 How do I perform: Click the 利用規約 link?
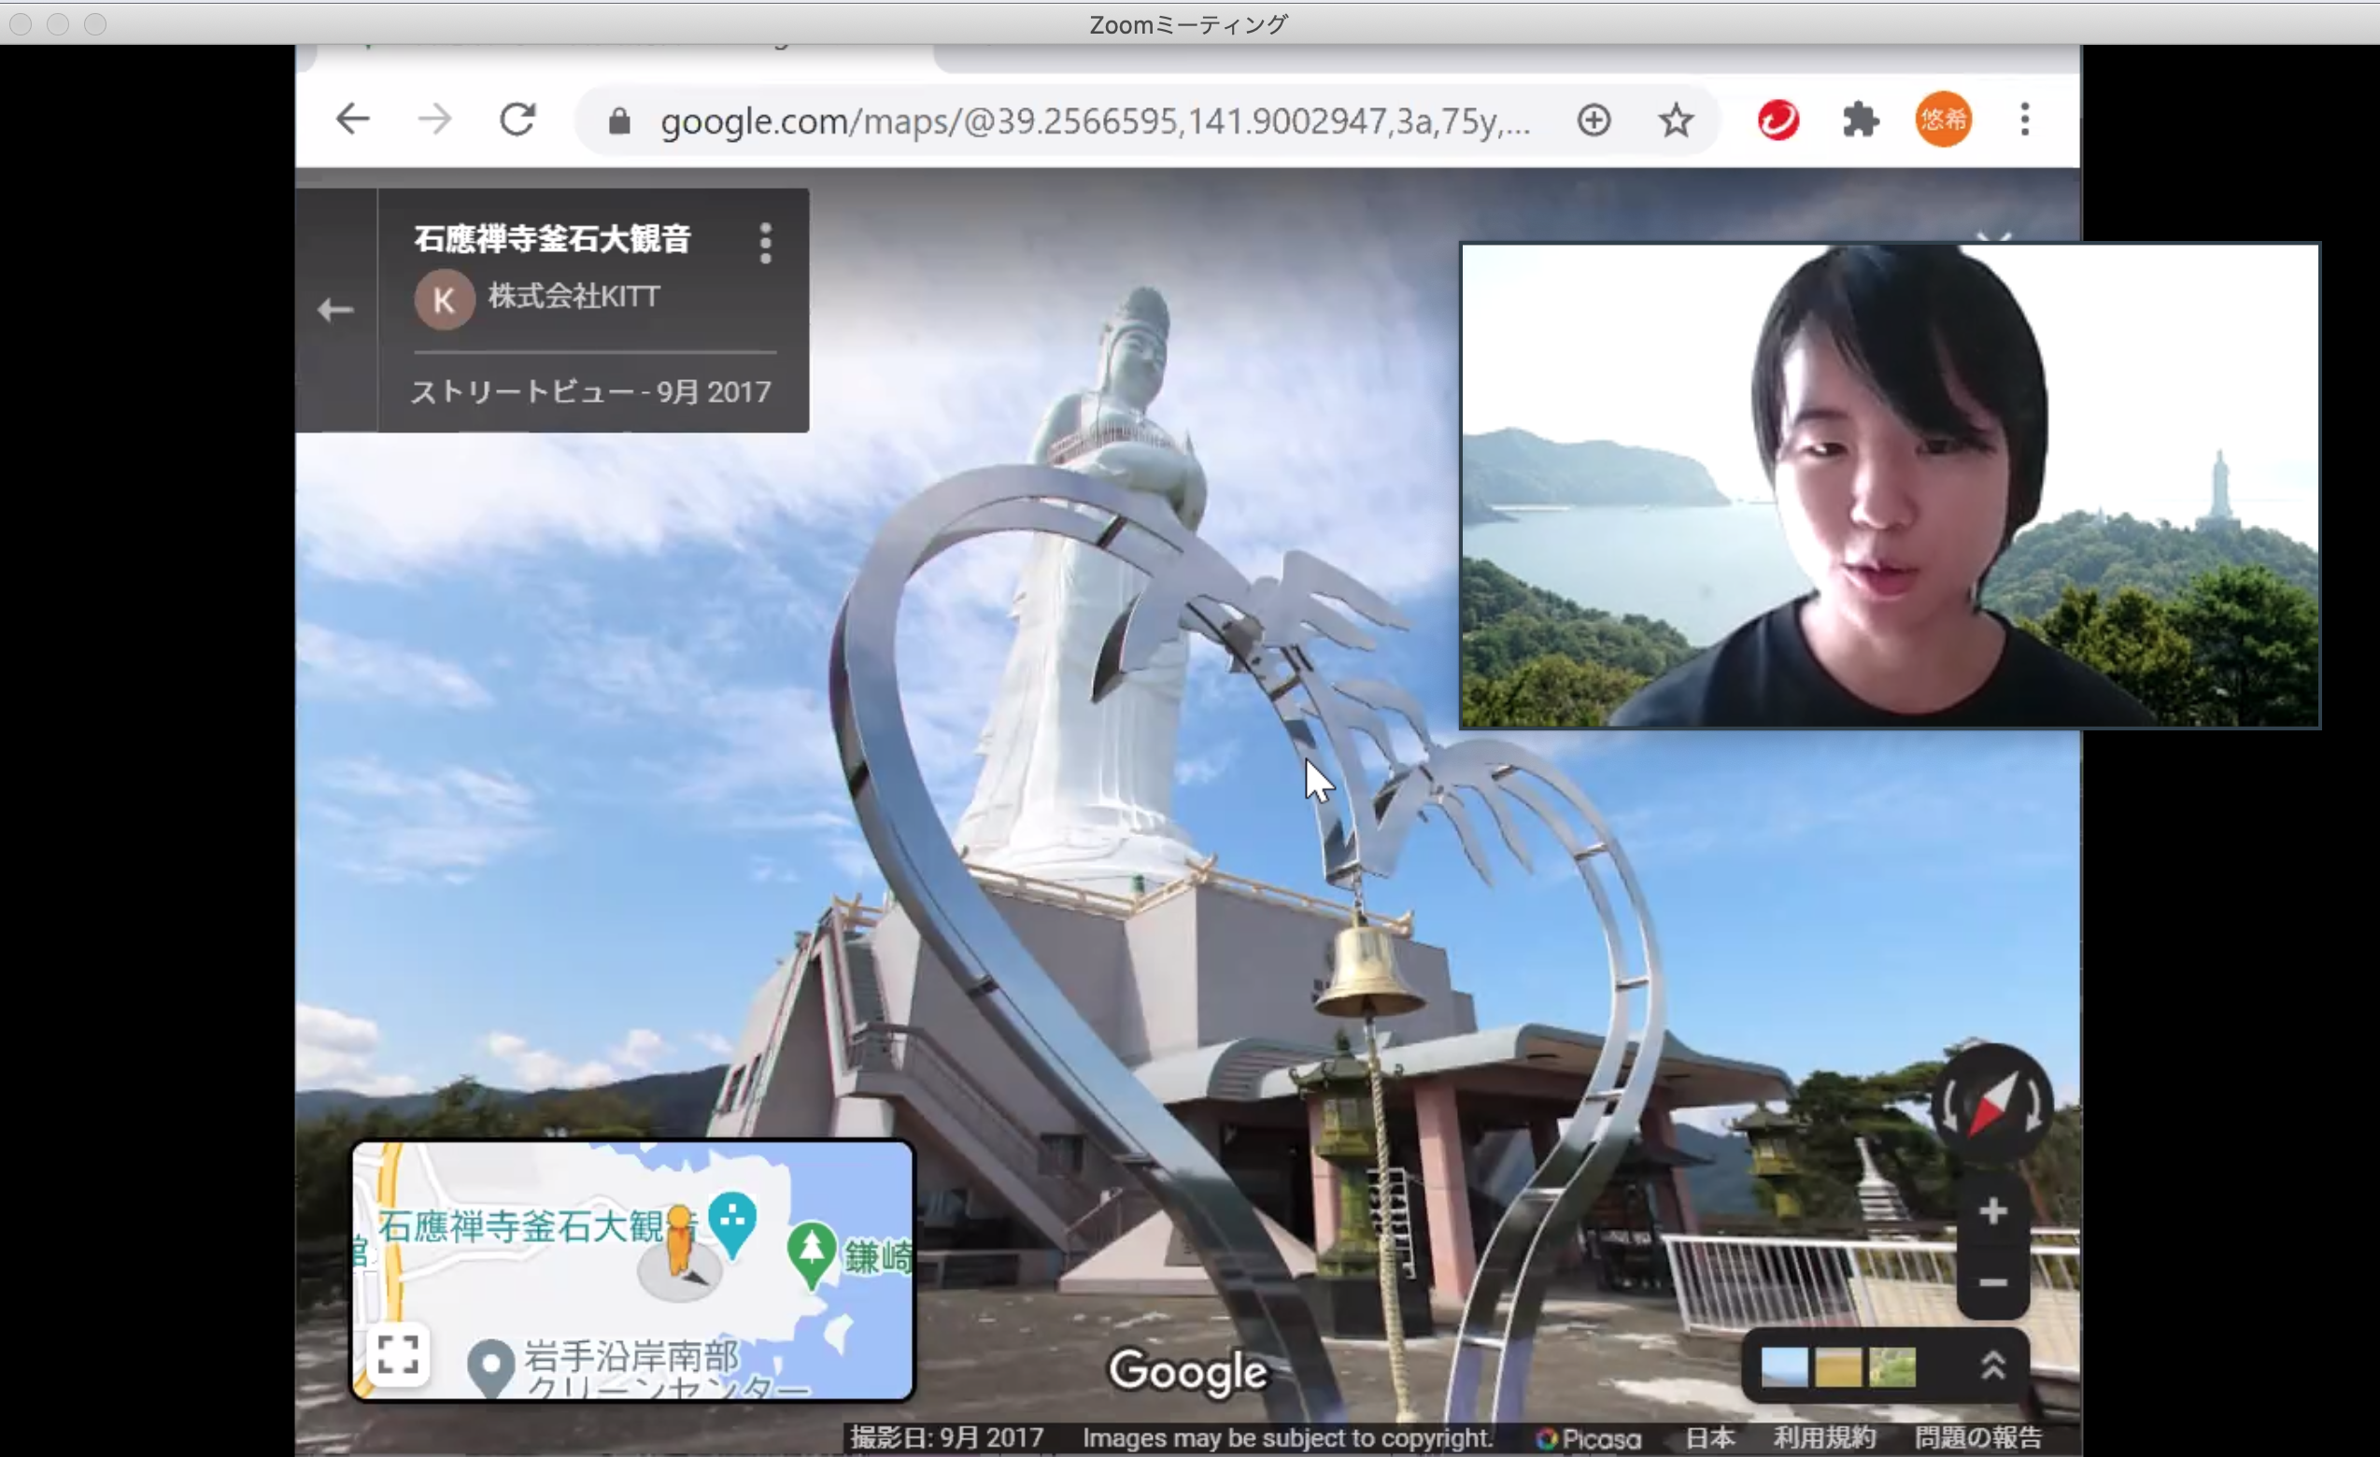pos(1823,1437)
